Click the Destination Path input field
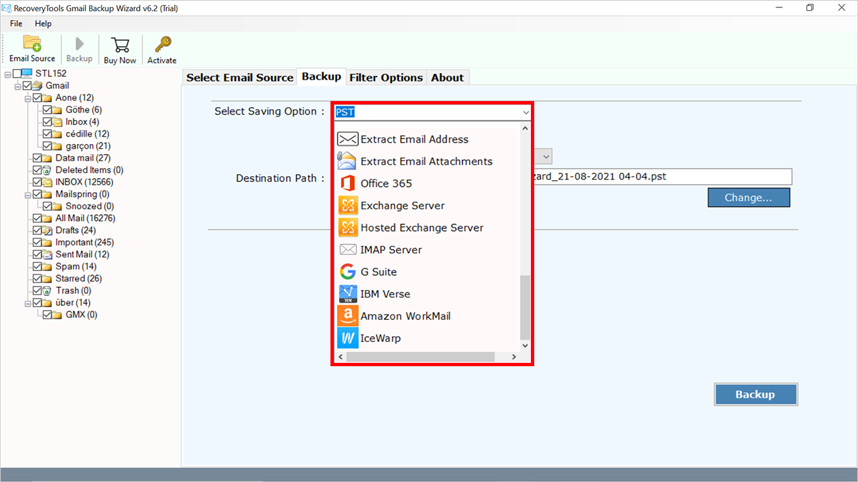The image size is (858, 482). [663, 177]
